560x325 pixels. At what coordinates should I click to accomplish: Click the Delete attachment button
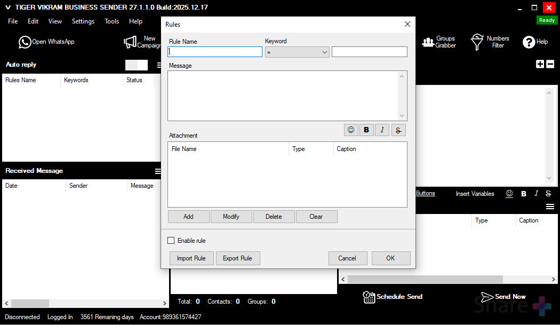click(x=274, y=217)
